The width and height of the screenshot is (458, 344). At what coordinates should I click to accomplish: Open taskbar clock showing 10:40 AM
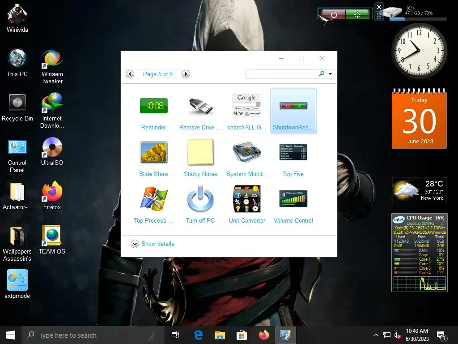click(417, 335)
